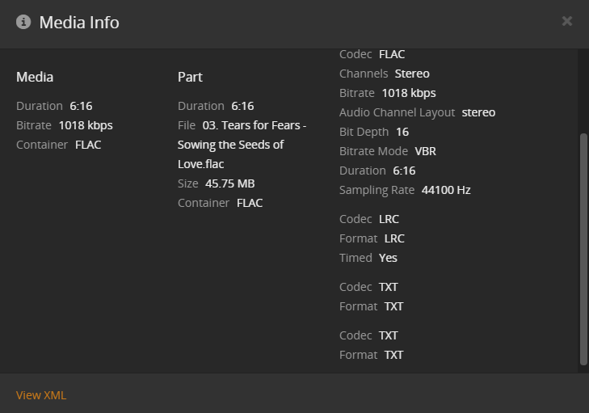Select the Media section heading

pos(35,77)
